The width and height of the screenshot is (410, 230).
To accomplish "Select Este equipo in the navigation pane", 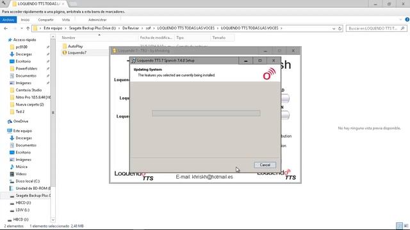I will [x=22, y=131].
